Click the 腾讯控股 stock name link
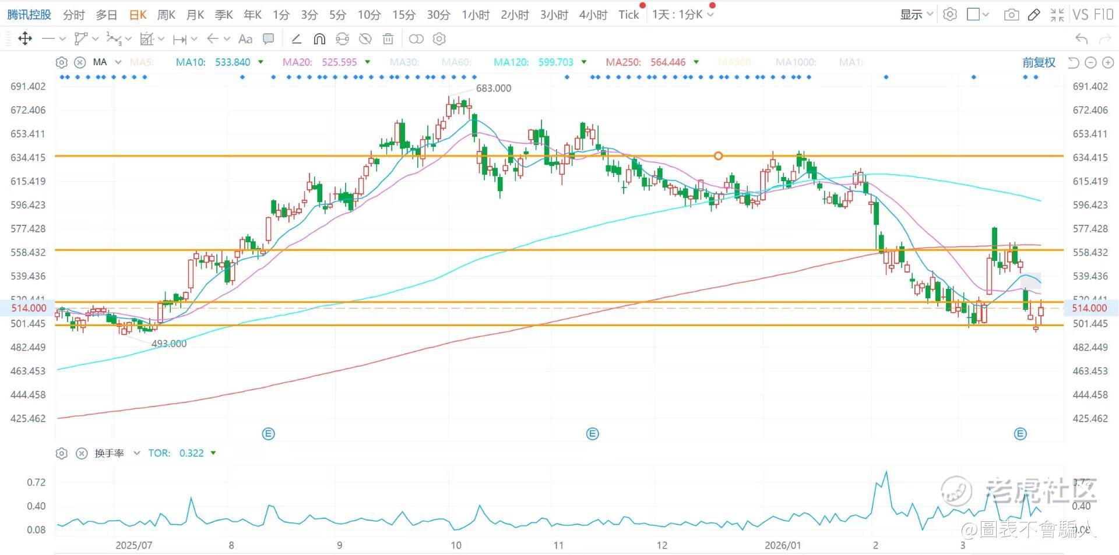Viewport: 1119px width, 555px height. 29,15
